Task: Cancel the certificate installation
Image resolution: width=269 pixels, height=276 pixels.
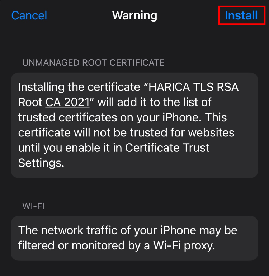Action: [x=29, y=15]
